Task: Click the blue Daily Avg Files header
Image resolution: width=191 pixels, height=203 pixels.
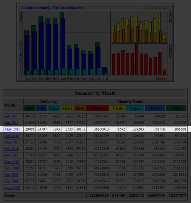Action: click(41, 108)
